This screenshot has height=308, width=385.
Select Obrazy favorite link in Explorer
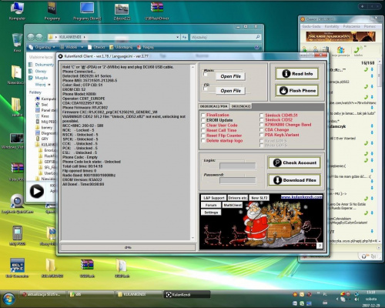point(38,71)
